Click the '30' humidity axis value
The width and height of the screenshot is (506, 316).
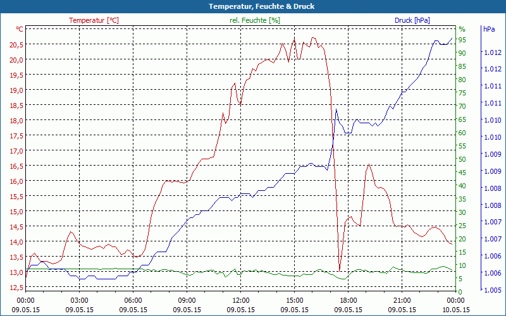point(462,212)
